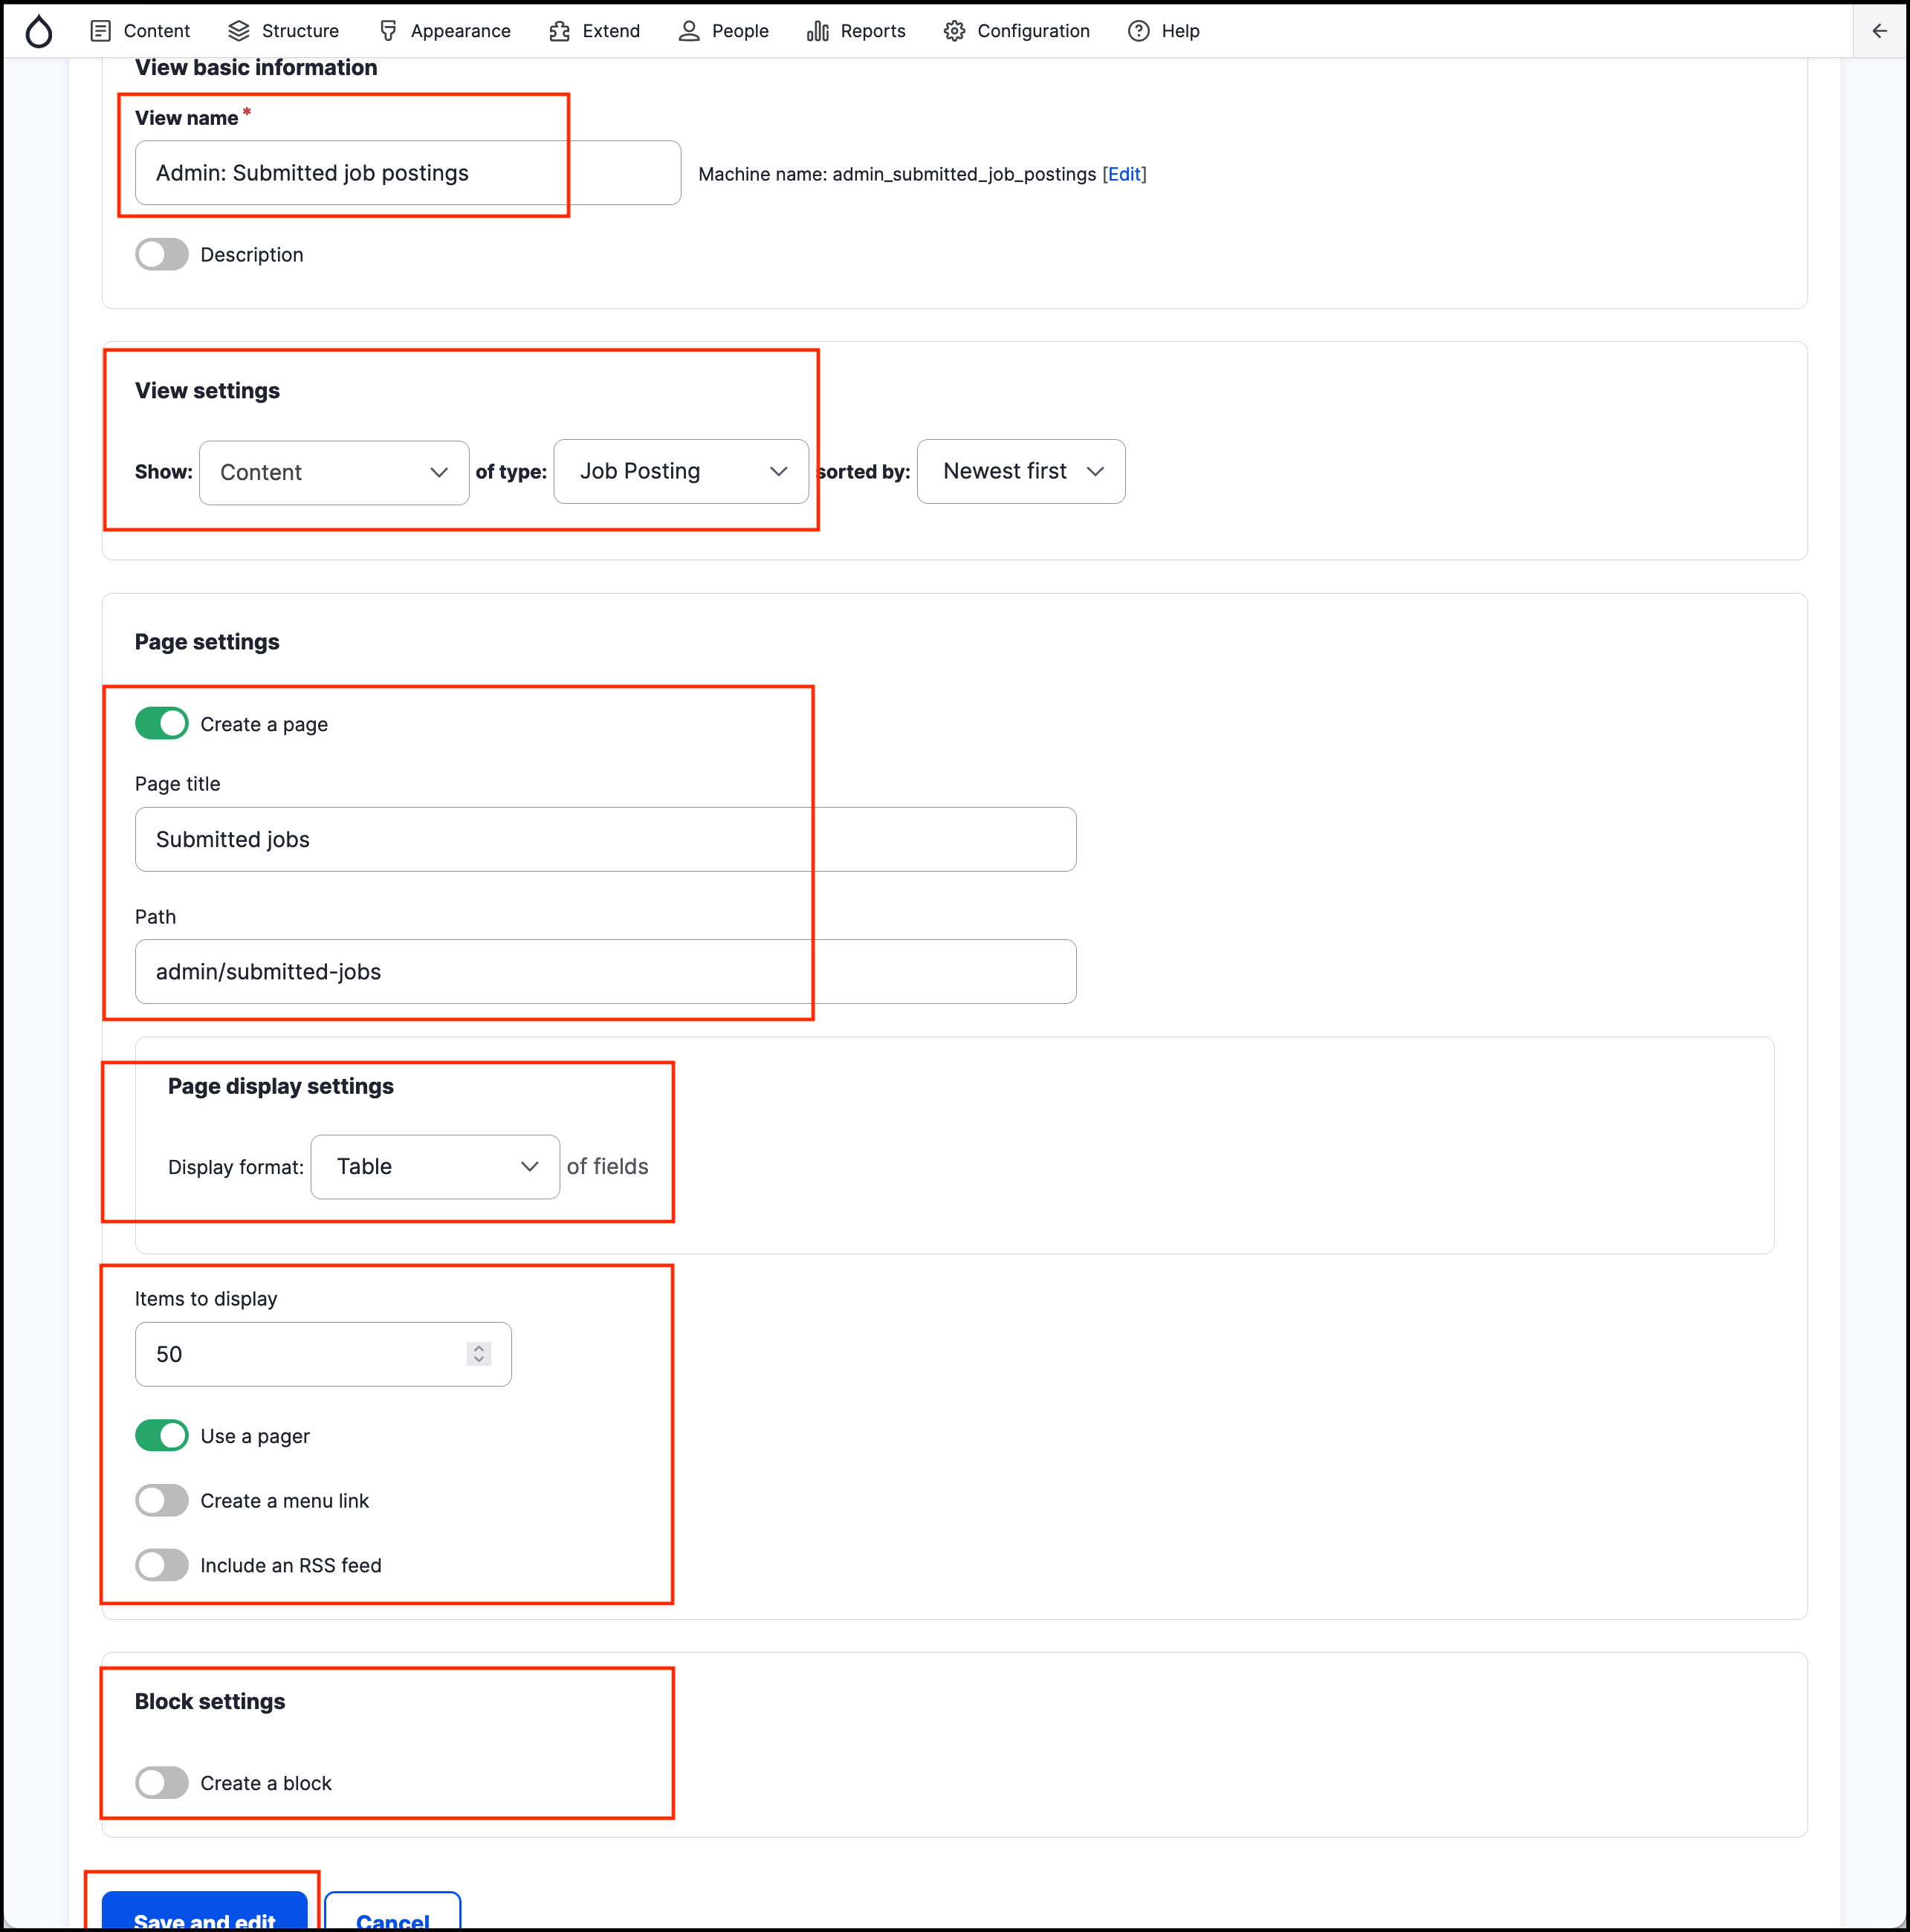Click the Structure layers icon
Image resolution: width=1910 pixels, height=1932 pixels.
pyautogui.click(x=238, y=31)
